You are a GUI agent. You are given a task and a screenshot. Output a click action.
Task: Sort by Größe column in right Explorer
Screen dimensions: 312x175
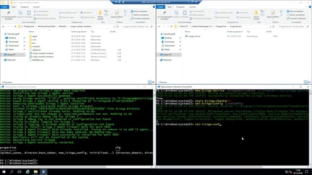pos(269,32)
